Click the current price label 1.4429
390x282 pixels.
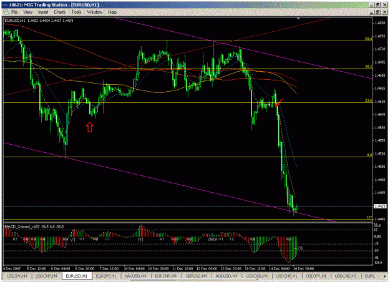pyautogui.click(x=380, y=206)
